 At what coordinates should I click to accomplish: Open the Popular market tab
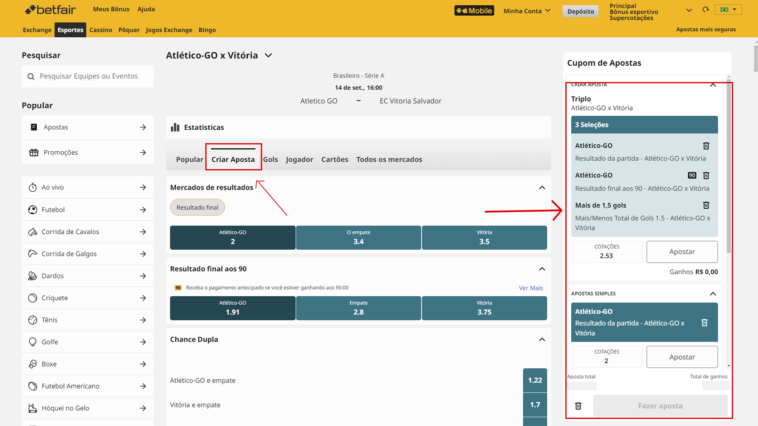click(189, 159)
